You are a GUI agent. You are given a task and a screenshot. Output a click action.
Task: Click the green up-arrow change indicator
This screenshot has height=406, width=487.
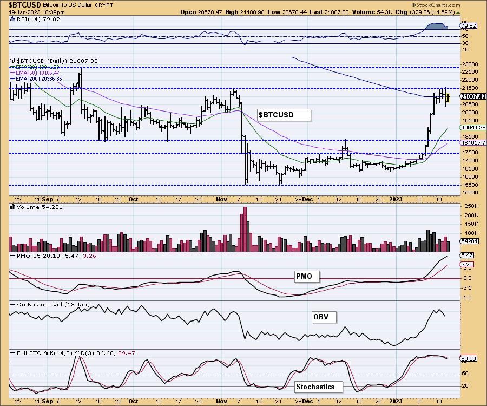point(458,12)
